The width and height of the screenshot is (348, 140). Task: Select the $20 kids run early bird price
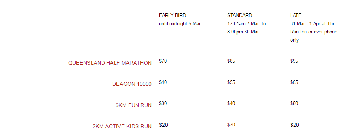click(163, 125)
